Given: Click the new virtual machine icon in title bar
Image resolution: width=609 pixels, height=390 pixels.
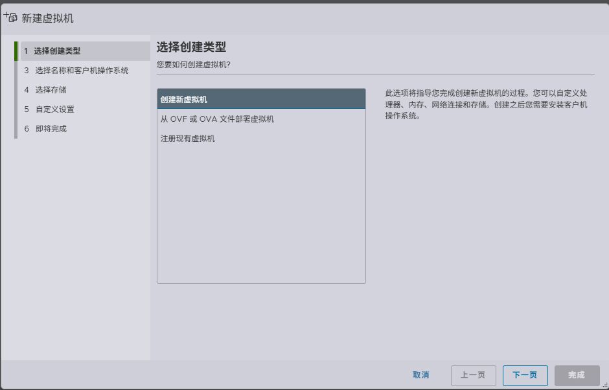Looking at the screenshot, I should [10, 17].
